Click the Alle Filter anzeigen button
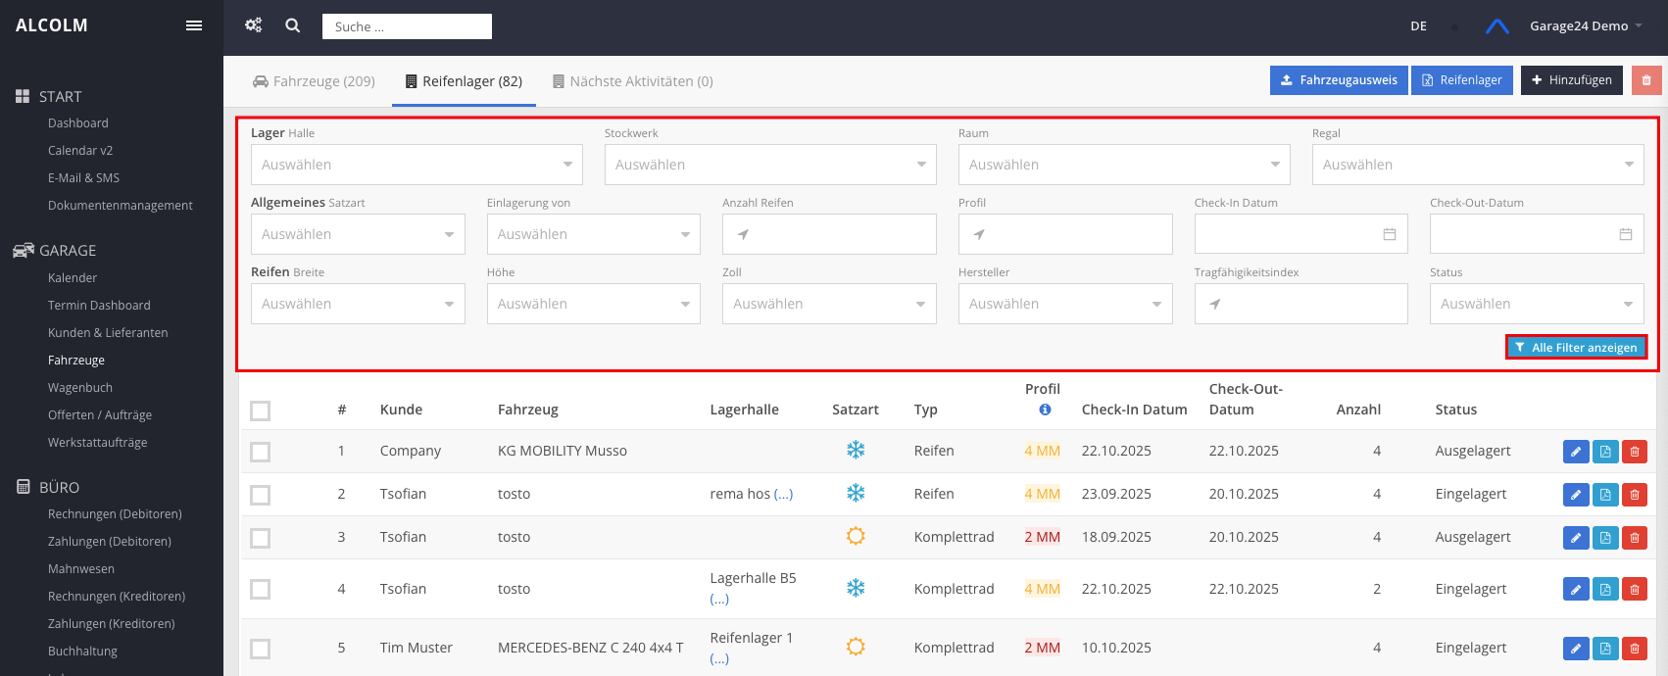The width and height of the screenshot is (1668, 676). [1576, 348]
